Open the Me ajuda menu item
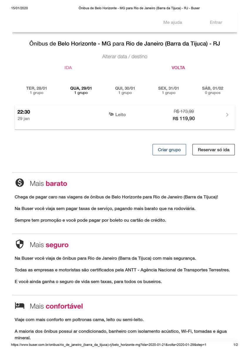 click(x=173, y=22)
